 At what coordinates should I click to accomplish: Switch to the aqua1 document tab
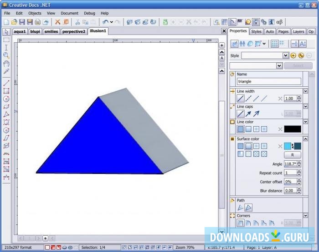(20, 31)
